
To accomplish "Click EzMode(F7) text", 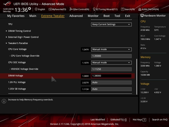I will click(x=117, y=120).
